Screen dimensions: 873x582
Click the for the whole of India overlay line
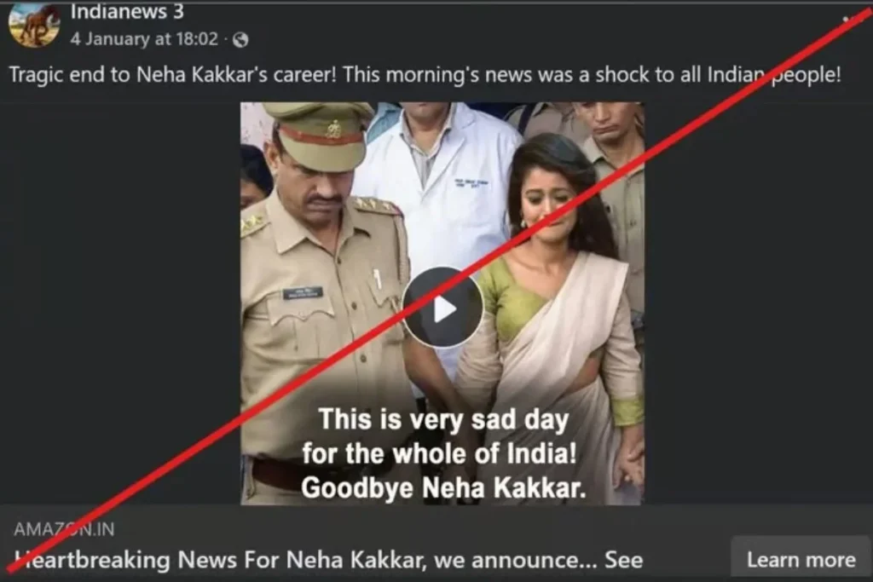[440, 453]
